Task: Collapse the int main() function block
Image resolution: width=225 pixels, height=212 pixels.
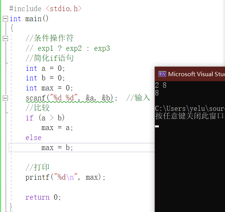Action: [5, 18]
